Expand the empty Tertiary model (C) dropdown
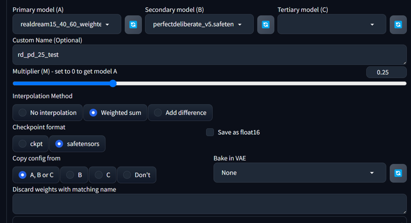Screen dimensions: 411x223 tap(331, 24)
